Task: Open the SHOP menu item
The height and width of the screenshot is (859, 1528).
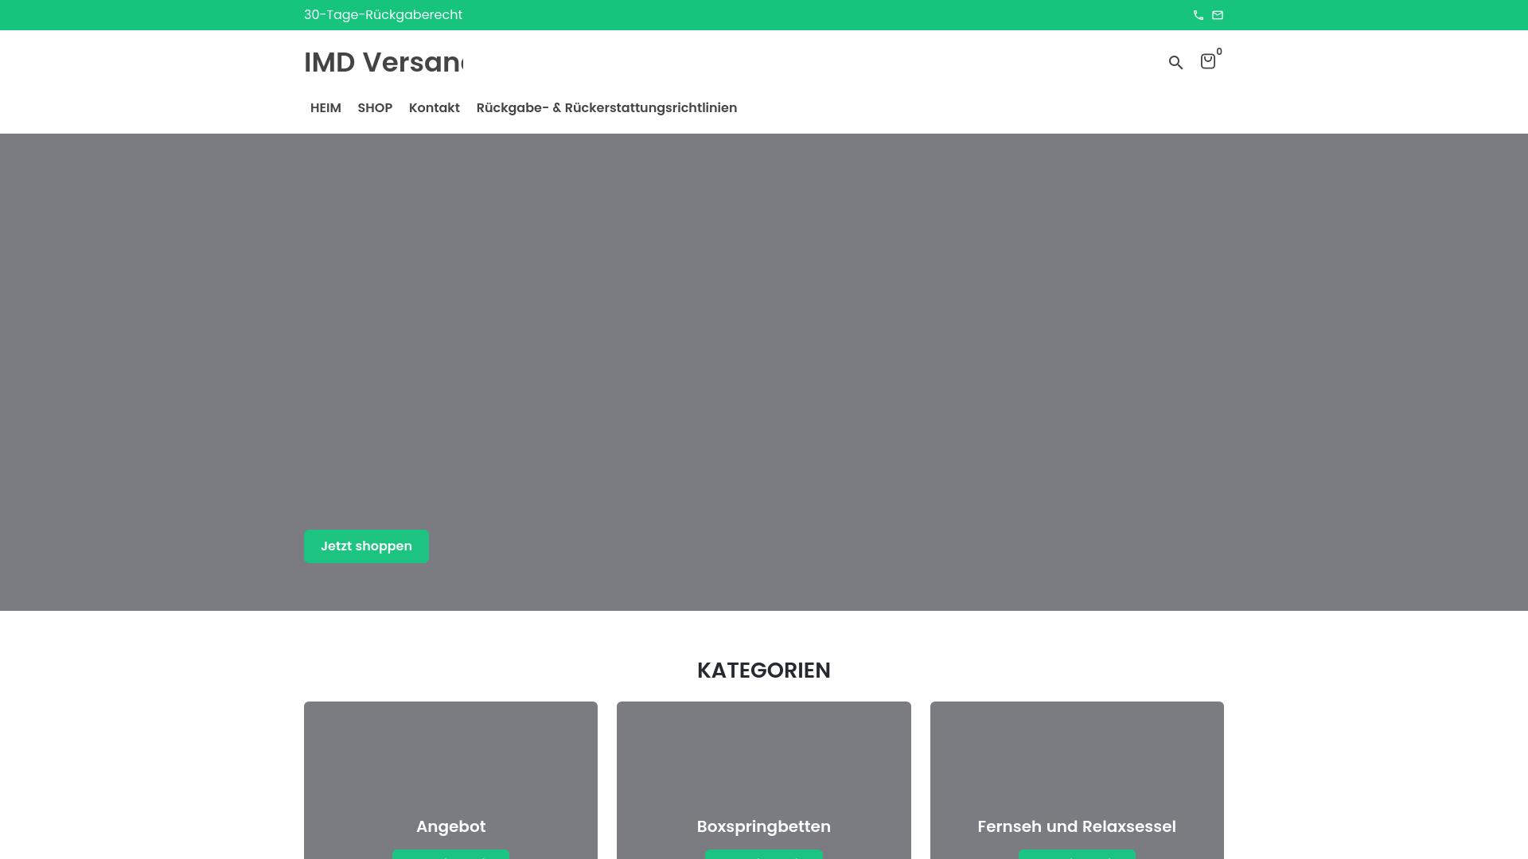Action: point(375,108)
